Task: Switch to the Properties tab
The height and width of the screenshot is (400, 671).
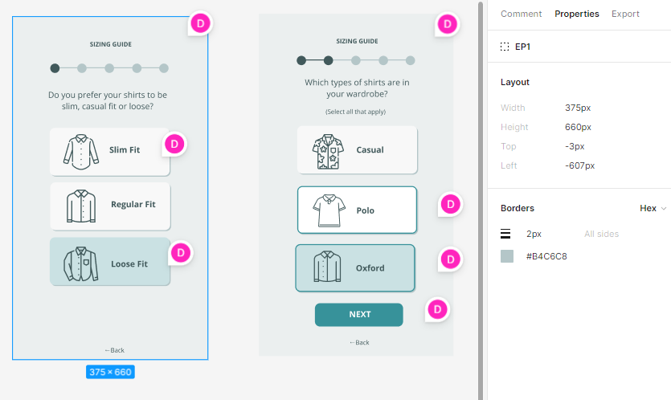Action: [x=576, y=14]
